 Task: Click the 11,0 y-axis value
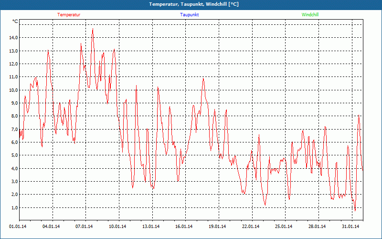14,77
